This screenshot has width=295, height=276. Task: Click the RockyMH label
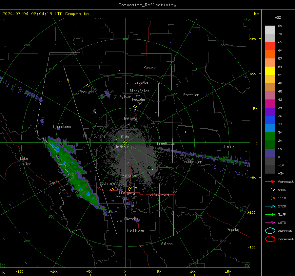point(87,92)
